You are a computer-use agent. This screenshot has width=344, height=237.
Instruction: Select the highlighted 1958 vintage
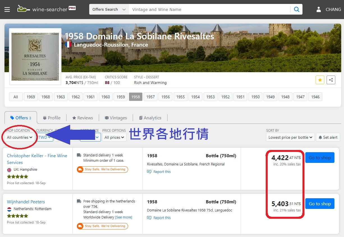tap(136, 97)
